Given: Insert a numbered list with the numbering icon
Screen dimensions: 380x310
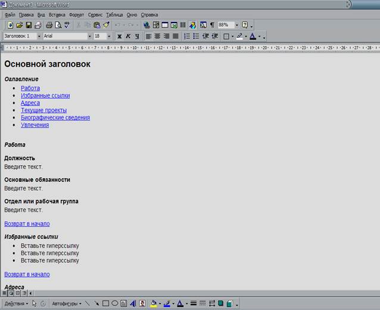Looking at the screenshot, I should (187, 36).
